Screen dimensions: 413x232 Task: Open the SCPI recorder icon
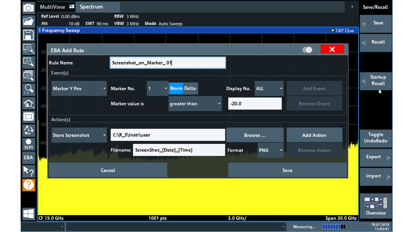click(29, 144)
